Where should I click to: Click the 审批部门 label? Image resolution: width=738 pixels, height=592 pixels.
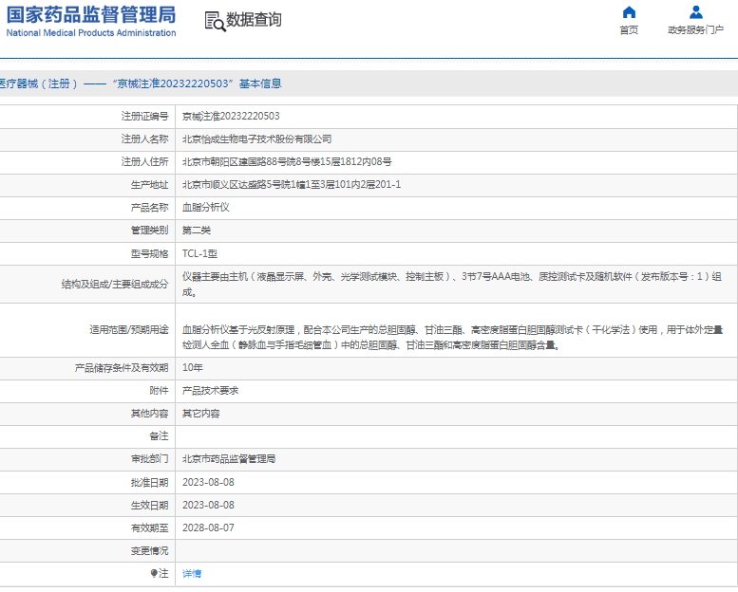(149, 459)
